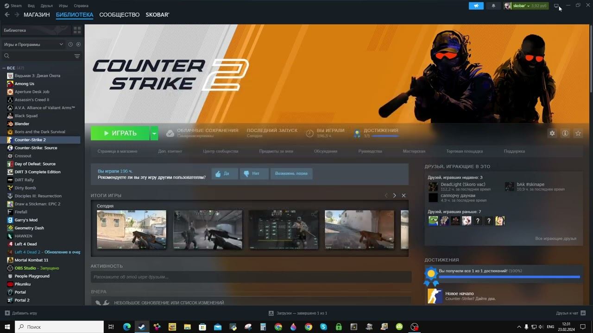Open Microsoft Edge from the taskbar

pos(126,327)
